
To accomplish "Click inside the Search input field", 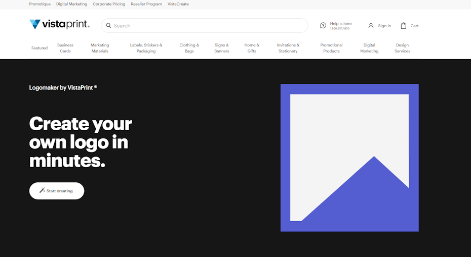I will coord(208,26).
